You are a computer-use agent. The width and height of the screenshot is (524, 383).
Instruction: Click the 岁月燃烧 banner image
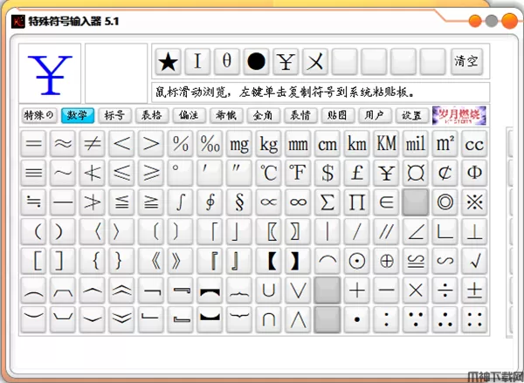(x=459, y=115)
